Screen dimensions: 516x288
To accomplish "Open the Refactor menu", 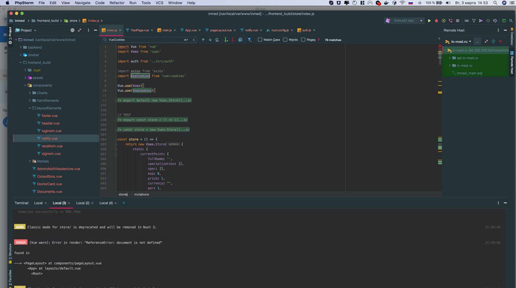I will 117,3.
